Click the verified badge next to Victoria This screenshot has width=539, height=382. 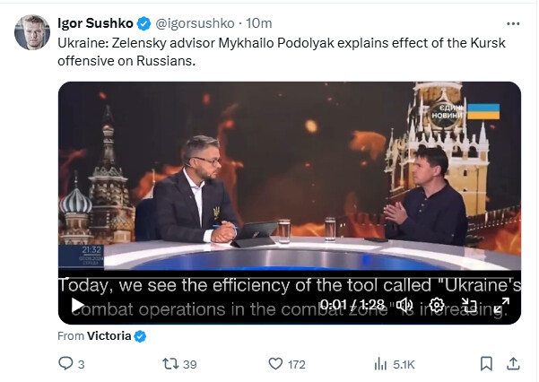click(140, 336)
